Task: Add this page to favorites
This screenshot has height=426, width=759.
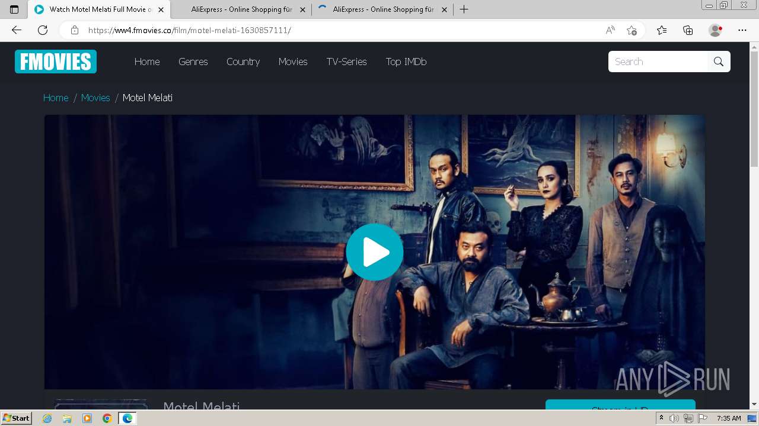Action: coord(632,30)
